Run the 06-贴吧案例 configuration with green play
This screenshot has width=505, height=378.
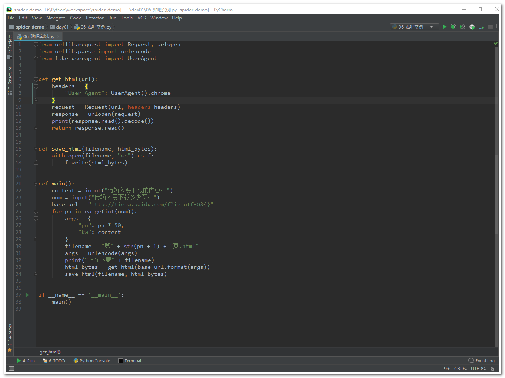point(444,27)
